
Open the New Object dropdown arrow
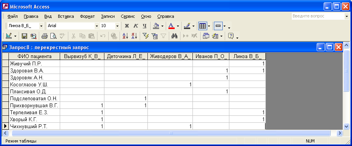[221, 36]
